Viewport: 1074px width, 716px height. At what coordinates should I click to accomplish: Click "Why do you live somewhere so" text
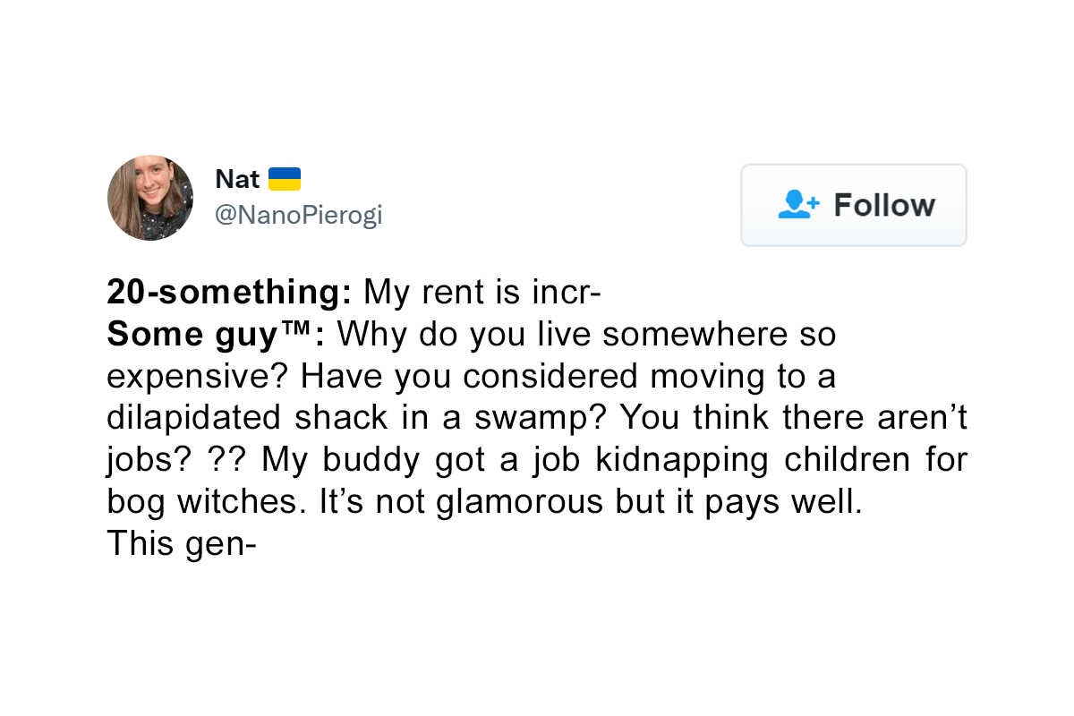(586, 334)
